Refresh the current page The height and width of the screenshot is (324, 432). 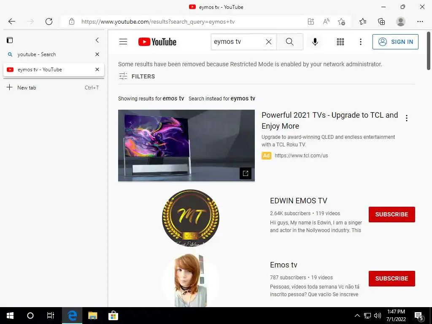click(49, 22)
